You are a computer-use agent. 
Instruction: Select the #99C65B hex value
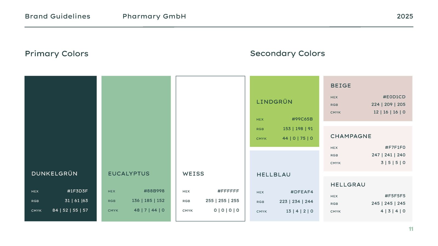pyautogui.click(x=302, y=119)
